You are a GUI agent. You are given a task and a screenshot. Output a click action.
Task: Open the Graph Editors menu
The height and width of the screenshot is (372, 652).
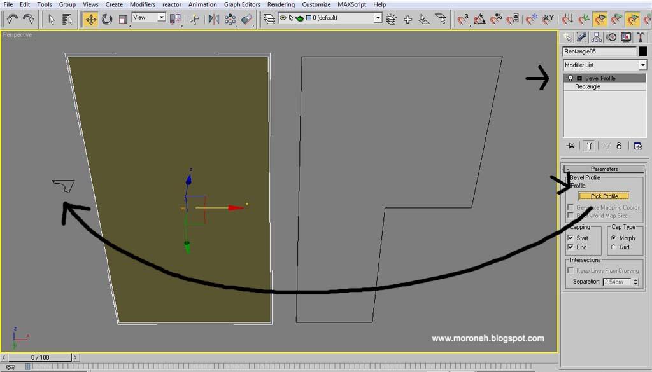click(242, 4)
